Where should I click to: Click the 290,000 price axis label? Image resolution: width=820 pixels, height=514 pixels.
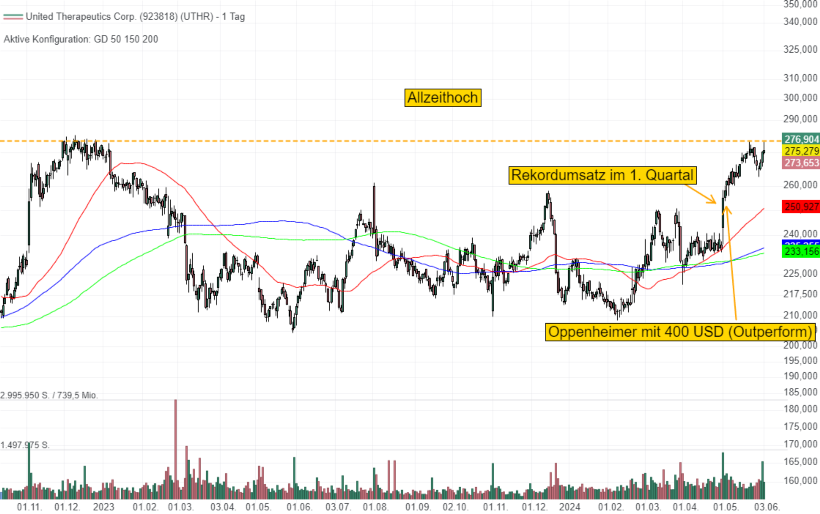(x=800, y=119)
